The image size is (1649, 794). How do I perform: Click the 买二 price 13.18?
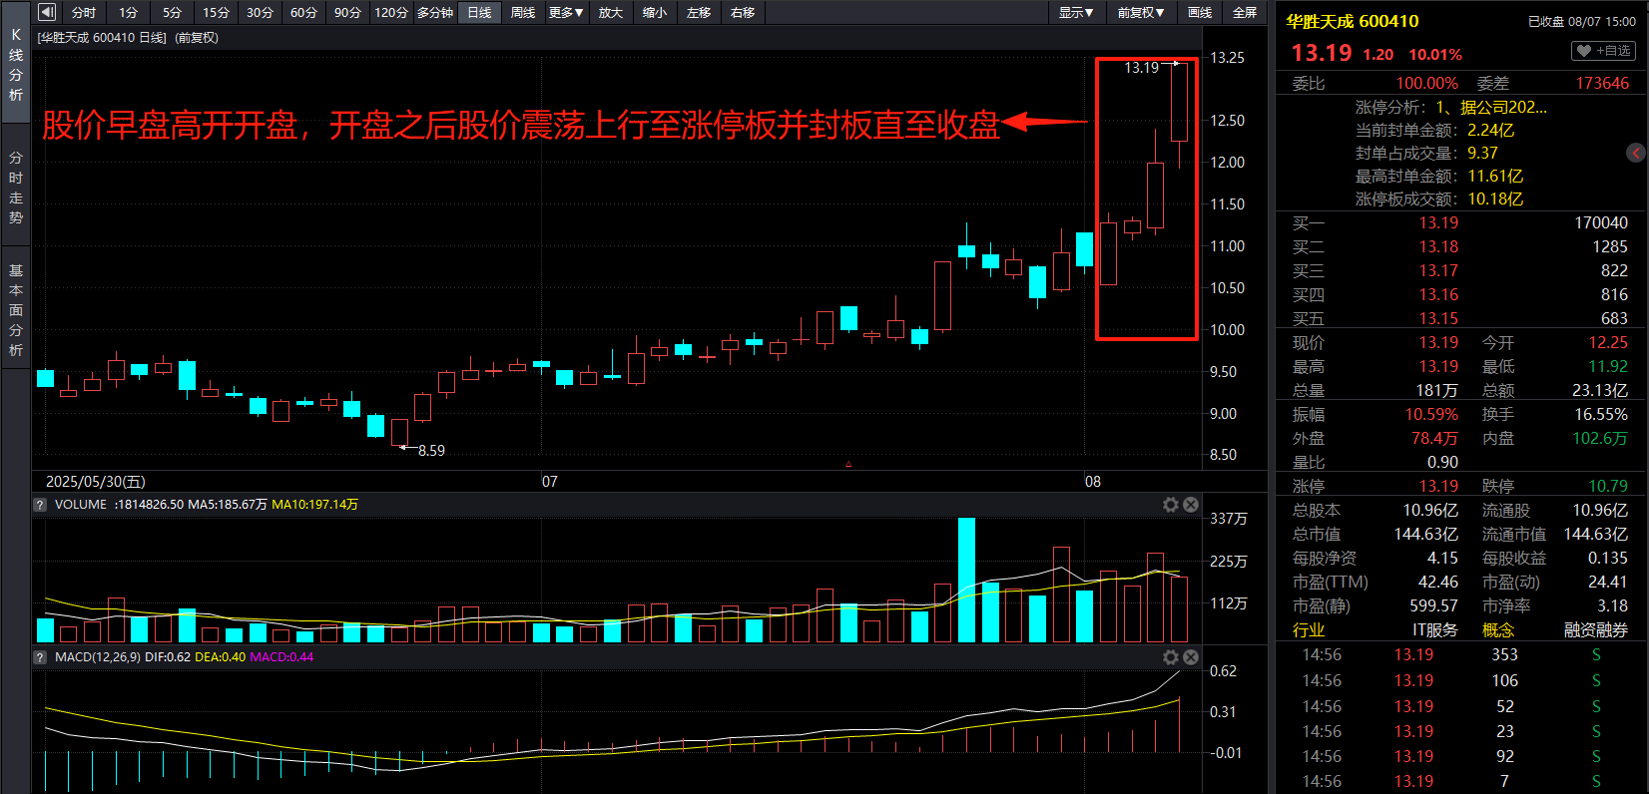(1438, 246)
